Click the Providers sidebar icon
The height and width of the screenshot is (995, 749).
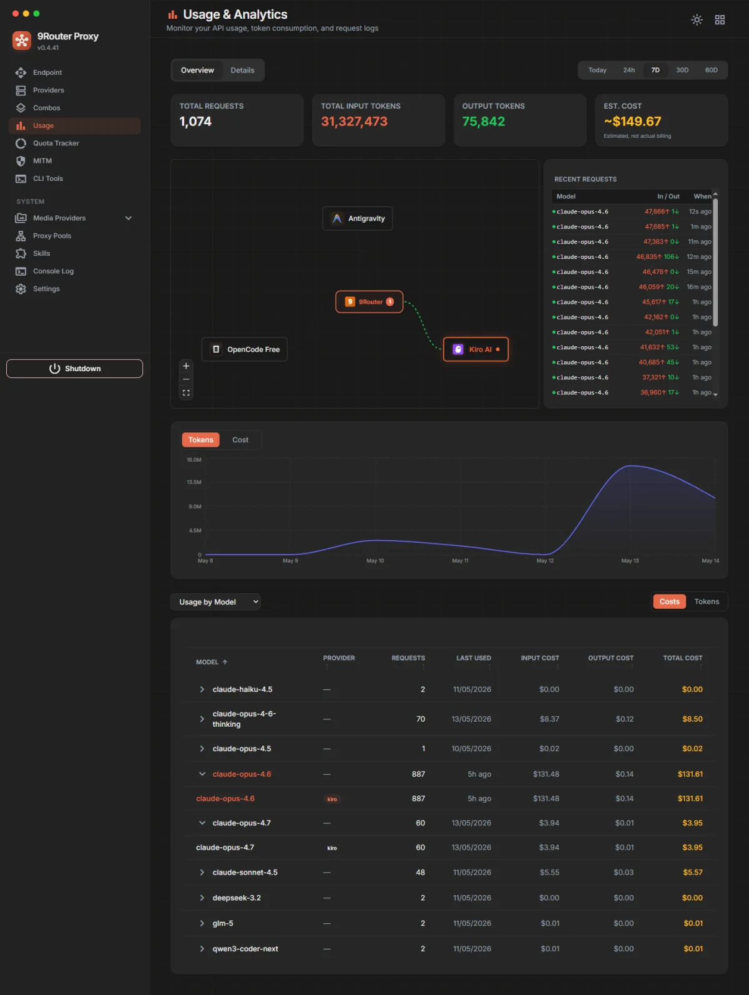(21, 90)
